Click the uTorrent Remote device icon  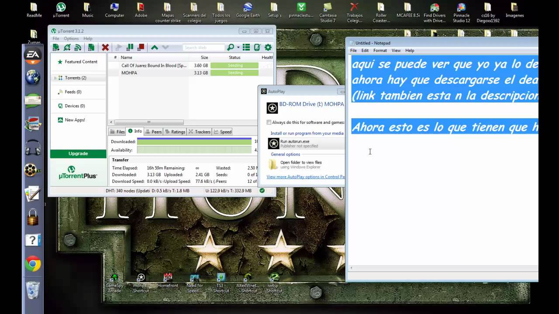[x=257, y=48]
